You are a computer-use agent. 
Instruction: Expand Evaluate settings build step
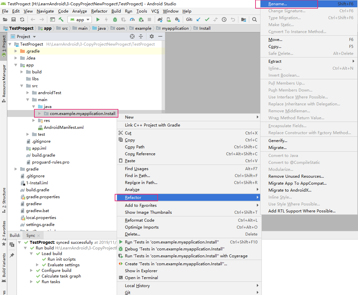(x=37, y=265)
